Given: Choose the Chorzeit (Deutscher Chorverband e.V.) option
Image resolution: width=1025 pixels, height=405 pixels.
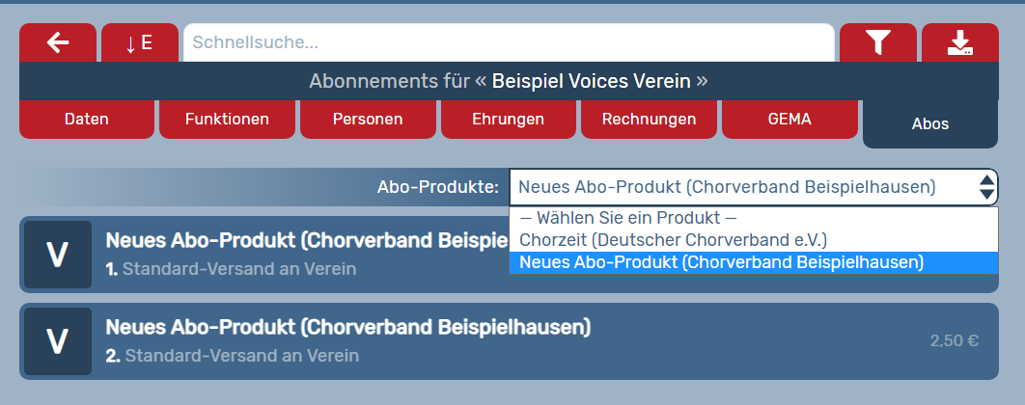Looking at the screenshot, I should 674,239.
